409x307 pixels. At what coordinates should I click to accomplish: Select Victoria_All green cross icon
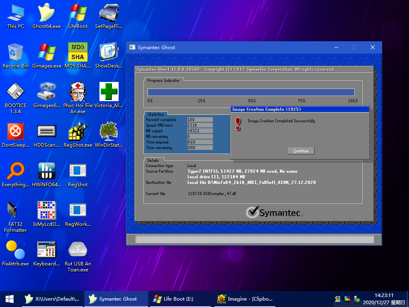click(x=109, y=96)
